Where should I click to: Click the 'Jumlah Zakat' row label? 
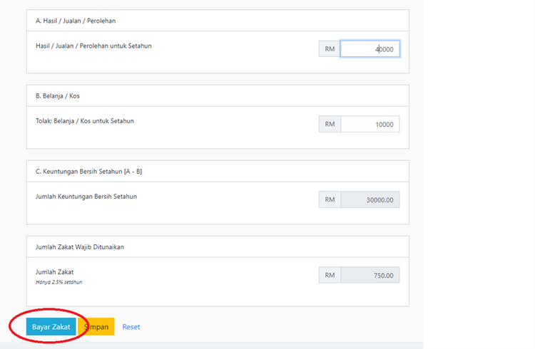[55, 272]
